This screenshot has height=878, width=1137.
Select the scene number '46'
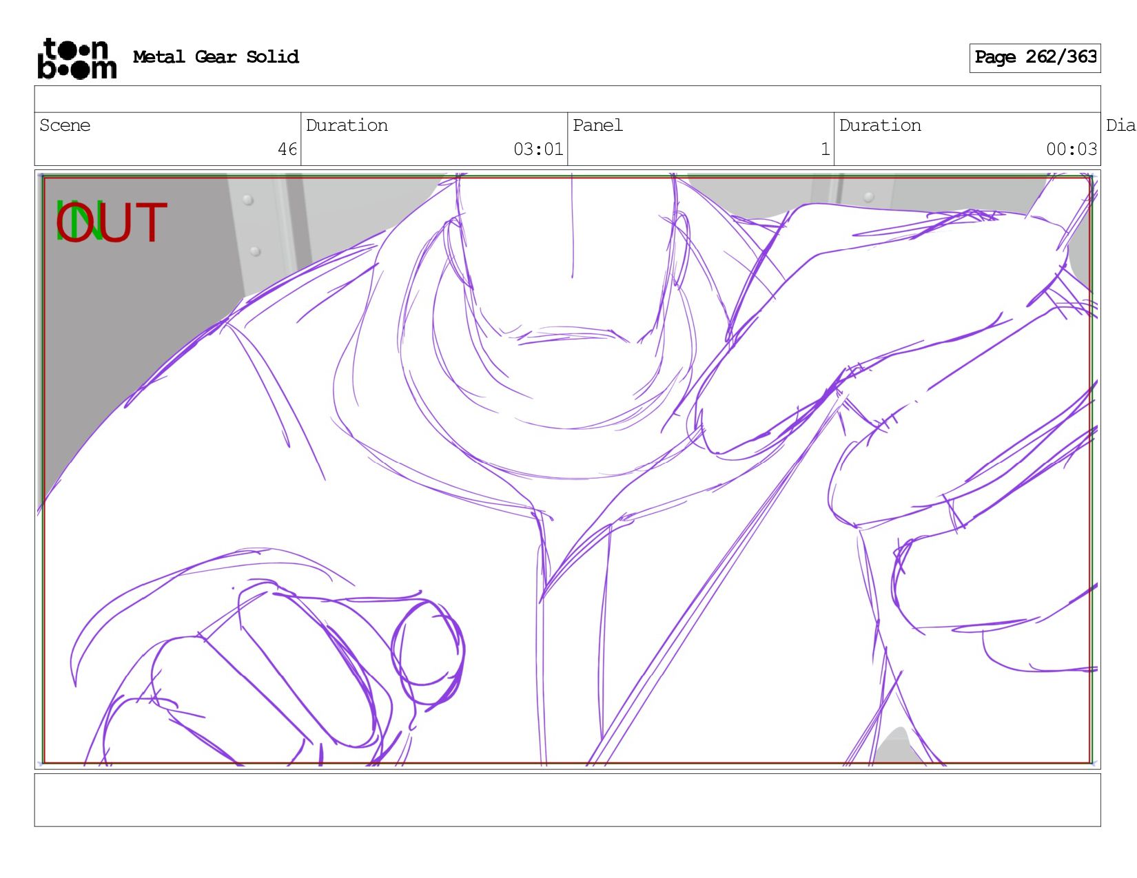coord(287,149)
